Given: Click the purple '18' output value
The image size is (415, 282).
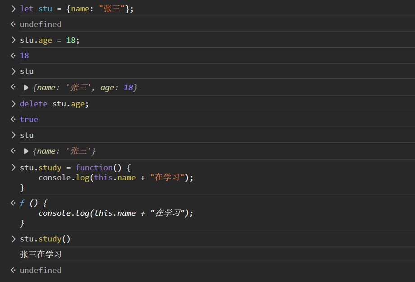Looking at the screenshot, I should (x=24, y=55).
